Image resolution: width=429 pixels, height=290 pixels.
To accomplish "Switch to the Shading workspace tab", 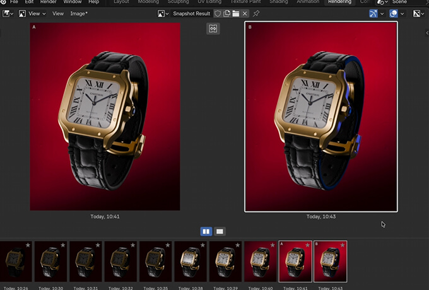I will [278, 3].
